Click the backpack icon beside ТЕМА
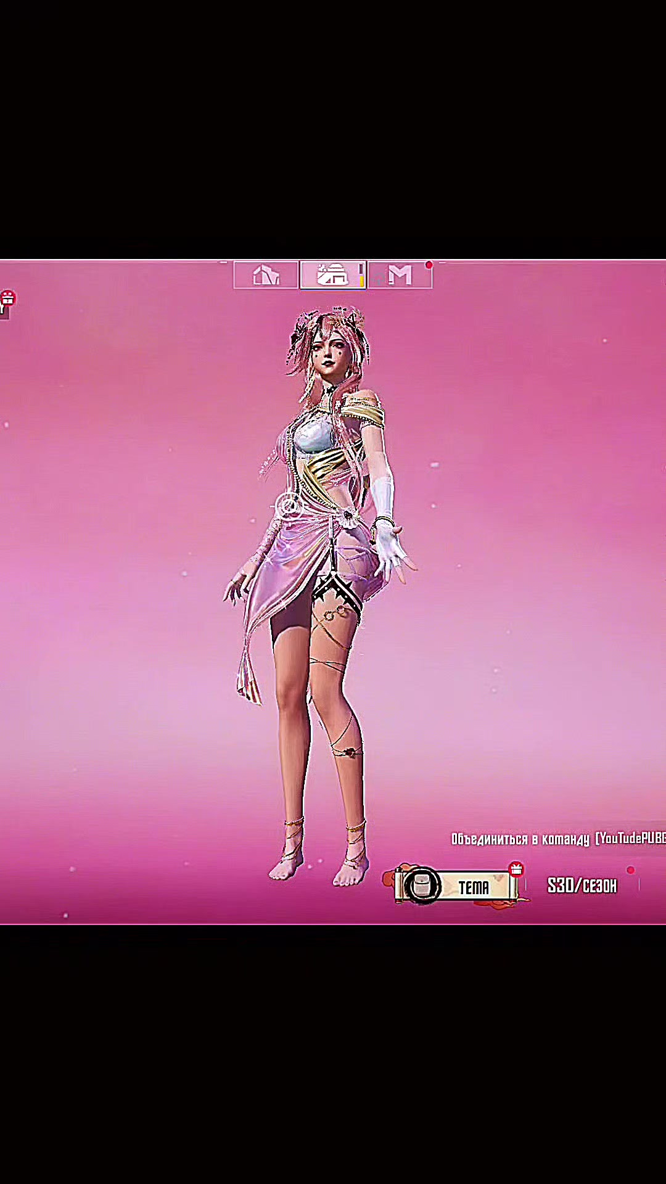Screen dimensions: 666x1184 (422, 886)
